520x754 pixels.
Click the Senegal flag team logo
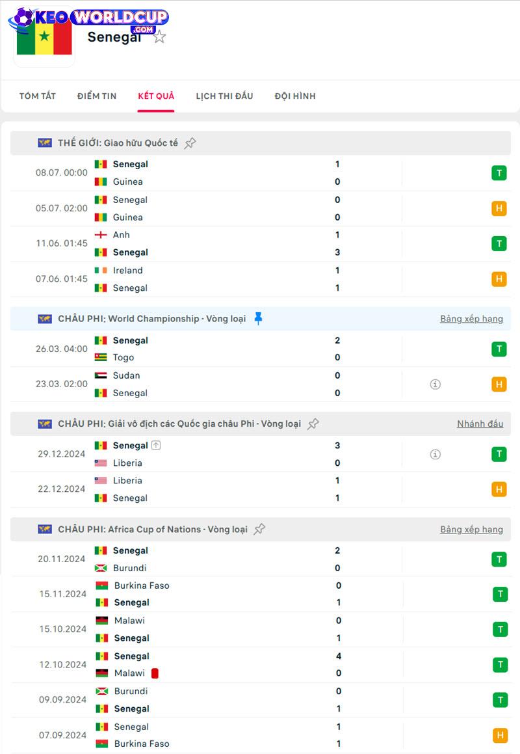point(44,38)
